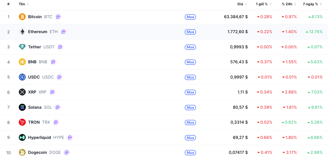Click the USDC coin logo
The image size is (328, 160).
point(22,77)
